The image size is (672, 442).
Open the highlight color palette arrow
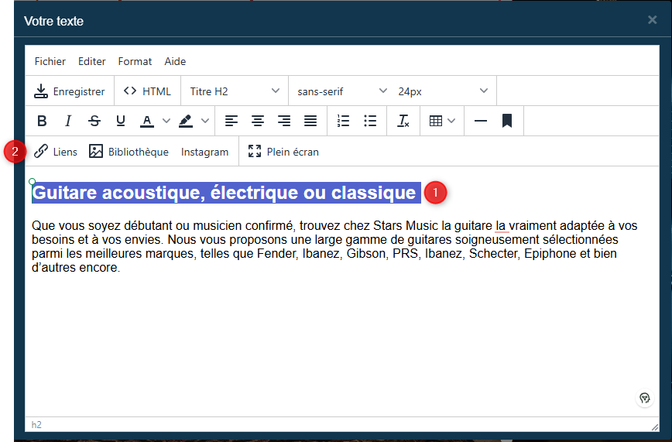pyautogui.click(x=205, y=121)
